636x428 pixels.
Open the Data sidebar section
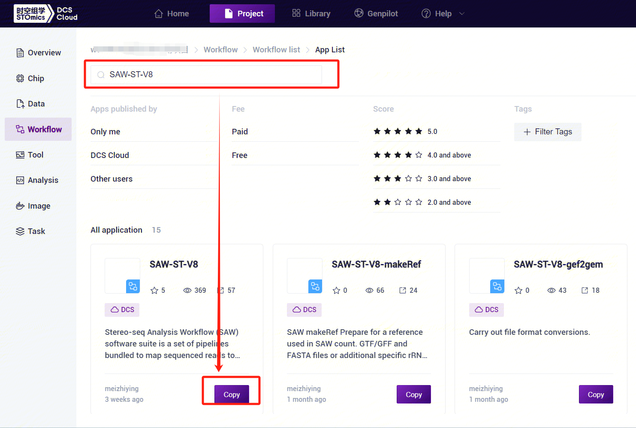[x=38, y=104]
